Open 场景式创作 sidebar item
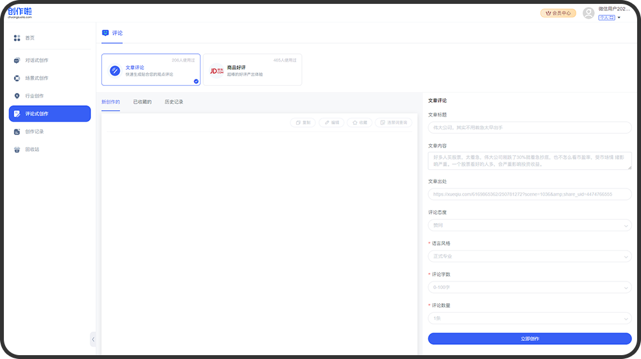The width and height of the screenshot is (641, 359). pyautogui.click(x=36, y=78)
